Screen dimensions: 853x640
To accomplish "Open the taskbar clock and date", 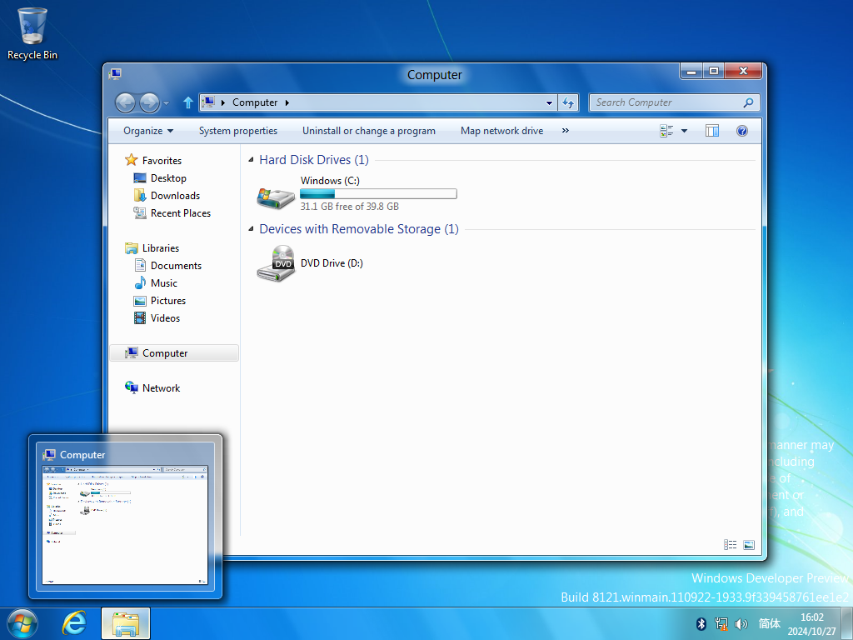I will (x=811, y=624).
